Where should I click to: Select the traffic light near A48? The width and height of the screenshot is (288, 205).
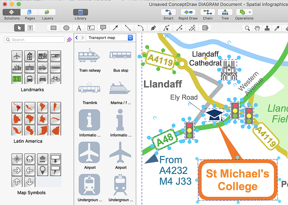coord(189,130)
